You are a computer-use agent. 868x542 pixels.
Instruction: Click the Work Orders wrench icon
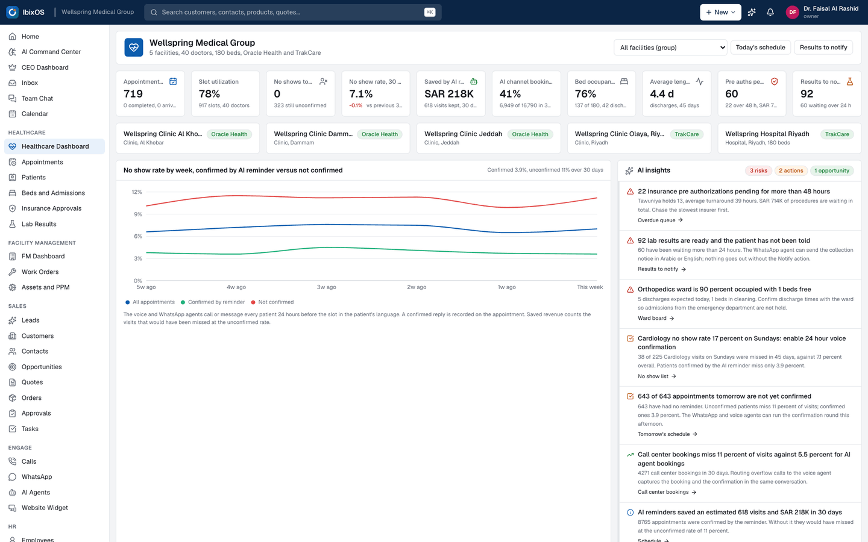coord(12,272)
